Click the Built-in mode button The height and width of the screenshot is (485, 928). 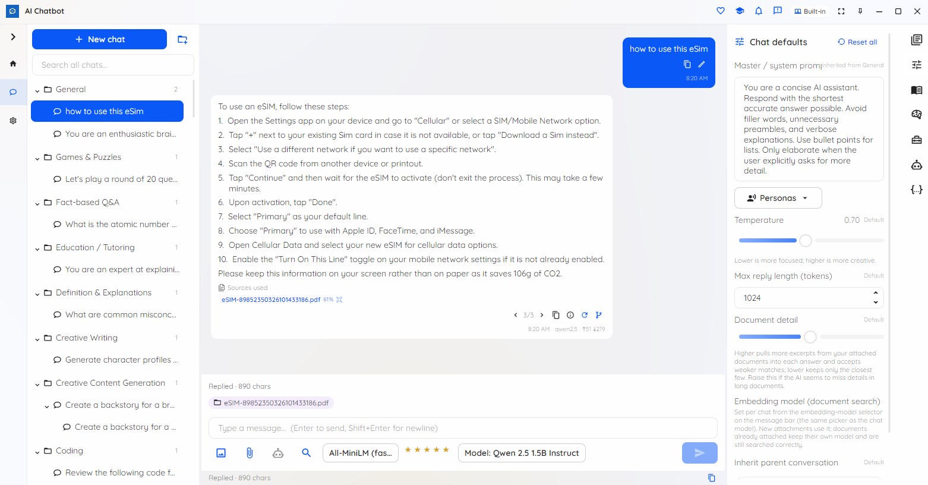(x=810, y=11)
